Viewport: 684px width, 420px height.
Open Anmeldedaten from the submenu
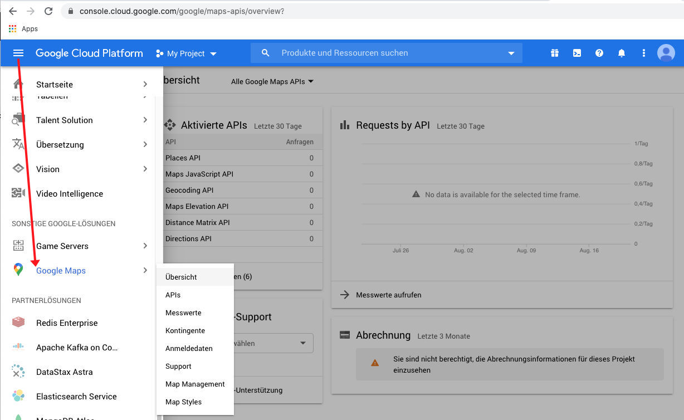195,348
